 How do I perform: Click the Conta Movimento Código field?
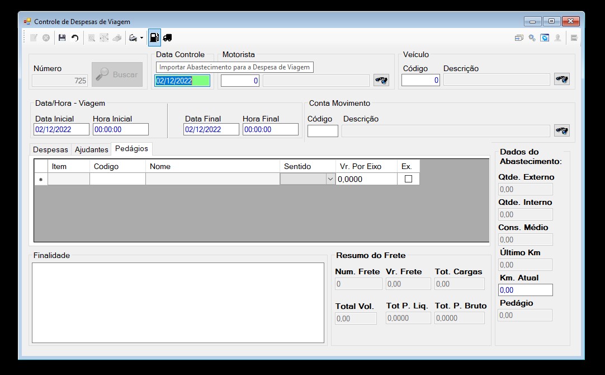point(323,131)
